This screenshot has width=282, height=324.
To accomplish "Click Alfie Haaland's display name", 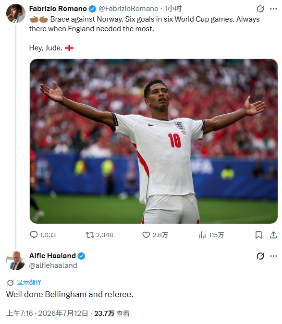I will tap(52, 256).
